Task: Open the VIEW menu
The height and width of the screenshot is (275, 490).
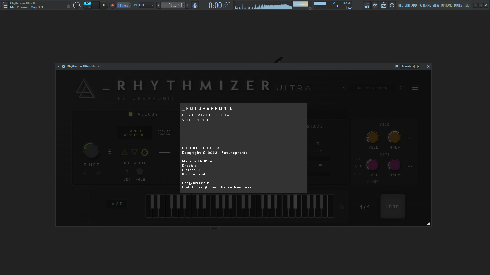Action: pyautogui.click(x=436, y=5)
